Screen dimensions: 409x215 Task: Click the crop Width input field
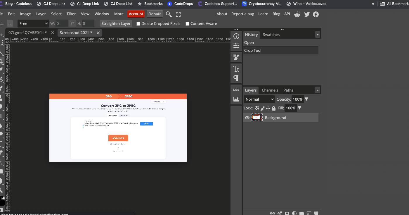click(62, 23)
